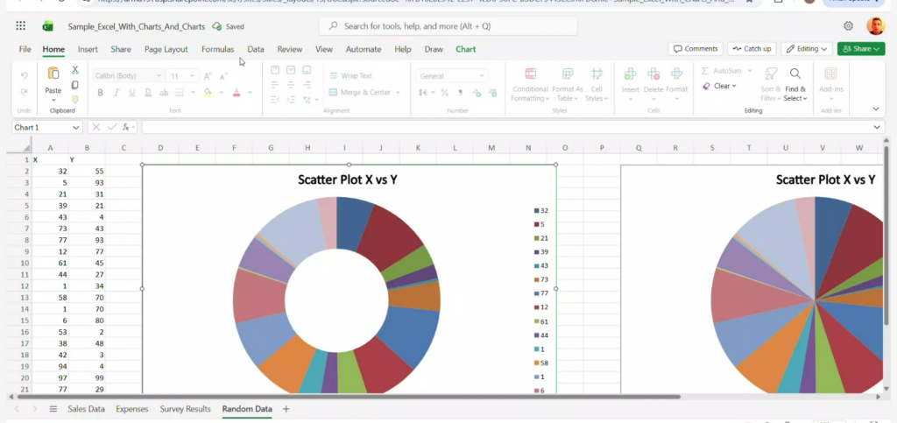
Task: Click the Paste clipboard icon
Action: coord(53,74)
